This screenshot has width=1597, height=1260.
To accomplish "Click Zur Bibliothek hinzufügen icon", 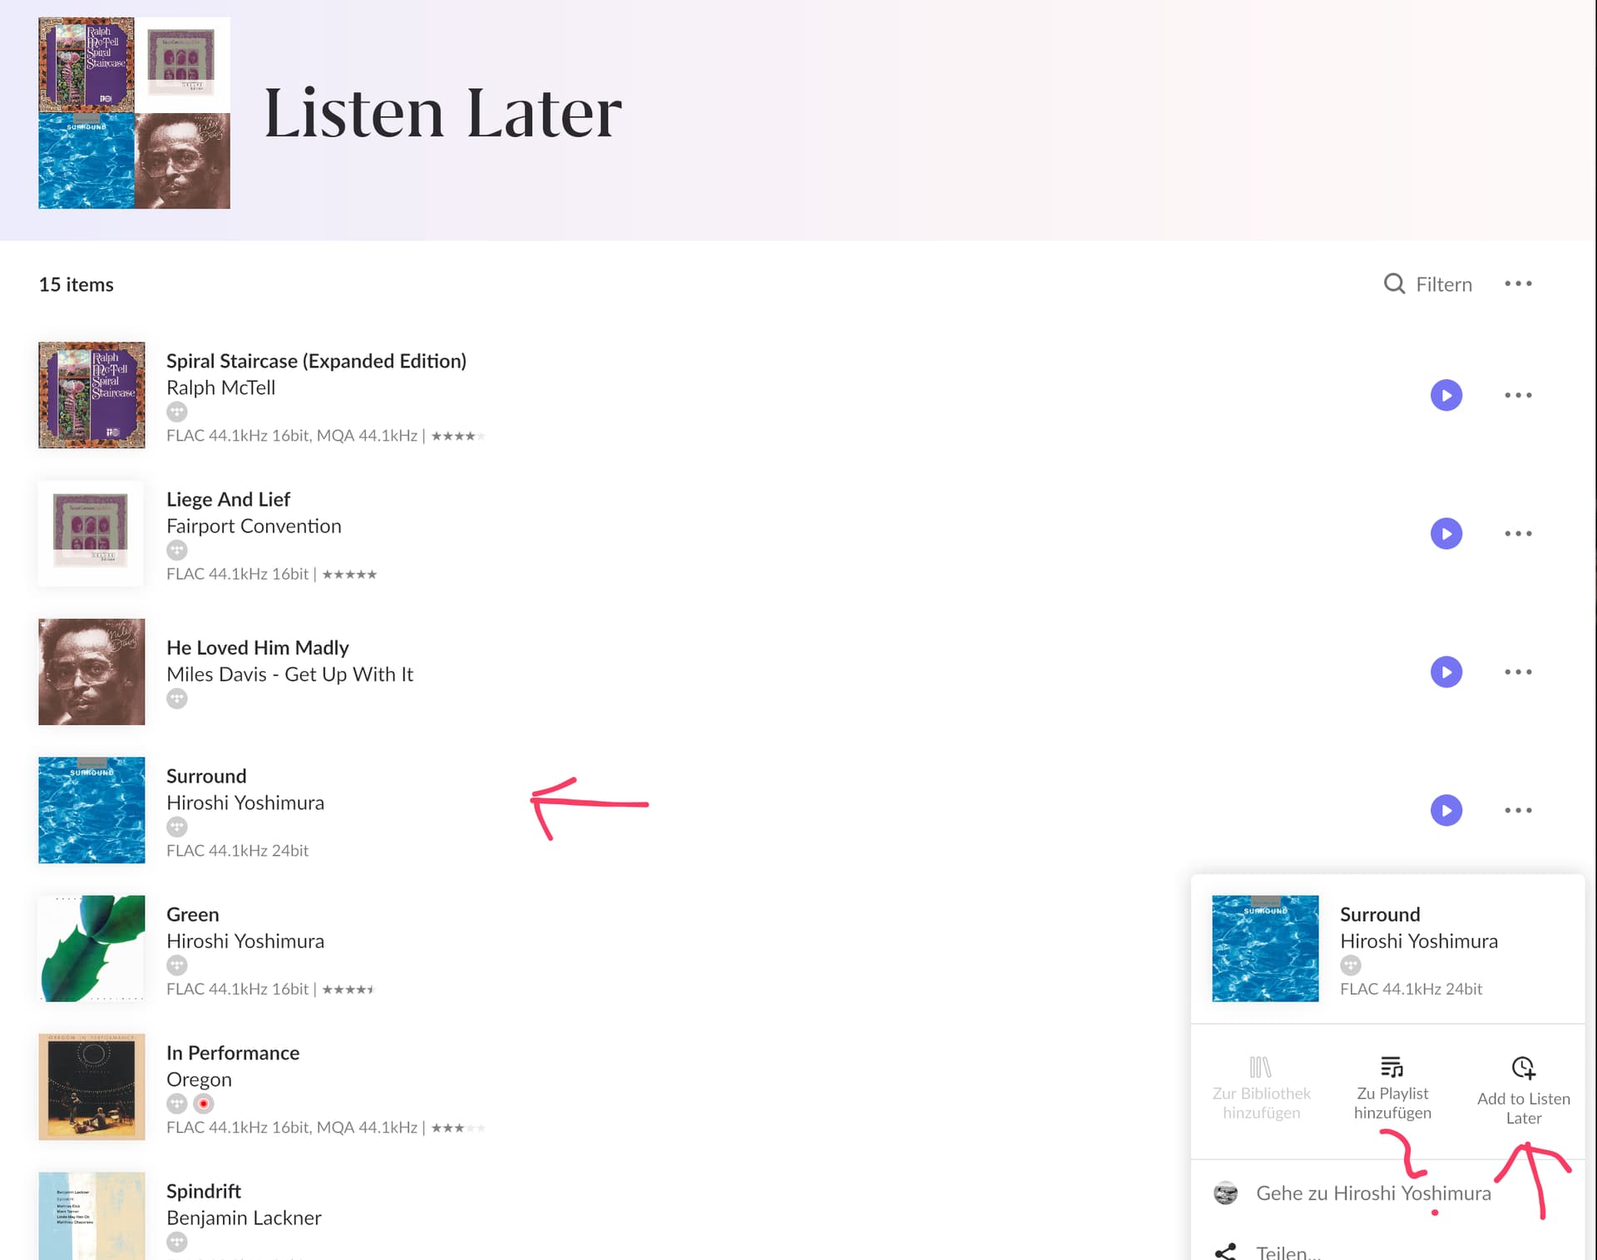I will [1260, 1067].
